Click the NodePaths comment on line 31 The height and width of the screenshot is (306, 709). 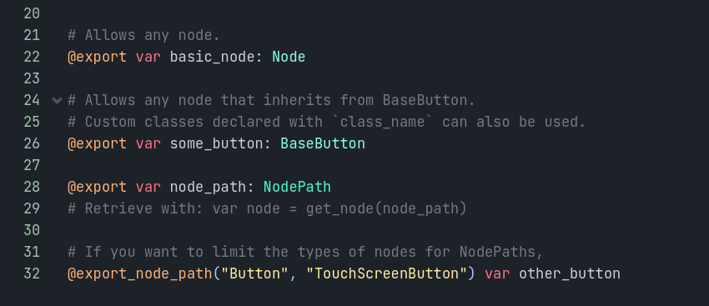point(305,252)
